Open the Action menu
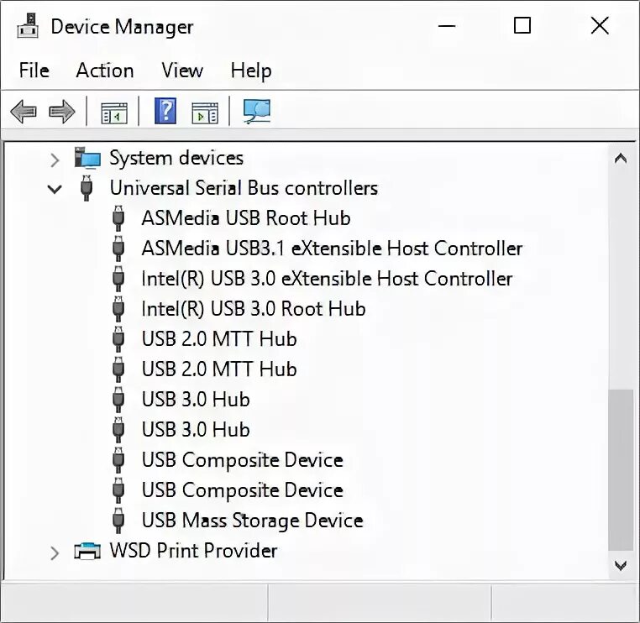Viewport: 640px width, 623px height. point(105,71)
